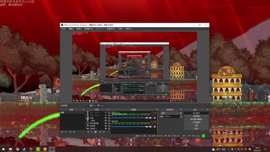Image resolution: width=270 pixels, height=152 pixels.
Task: Click OBS icon in the taskbar
Action: point(52,149)
